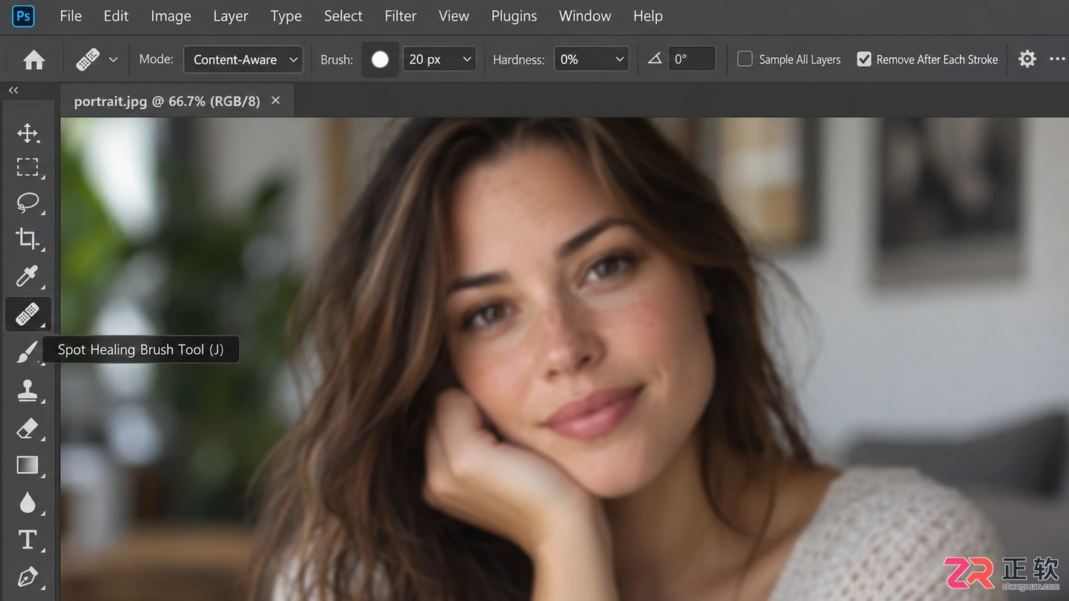Select the Brush tool
The width and height of the screenshot is (1069, 601).
[x=27, y=352]
